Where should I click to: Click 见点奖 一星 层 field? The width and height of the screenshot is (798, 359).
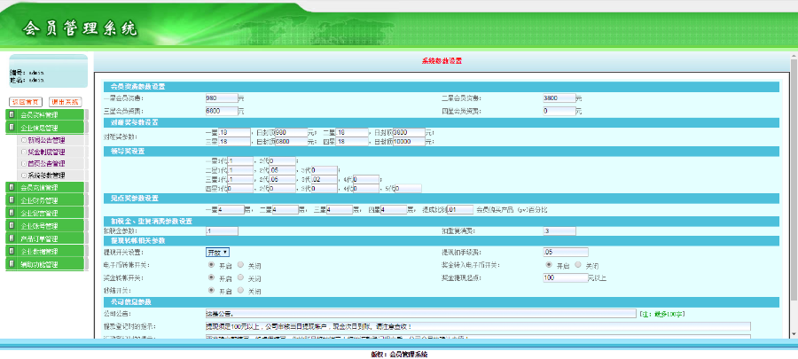pyautogui.click(x=231, y=209)
